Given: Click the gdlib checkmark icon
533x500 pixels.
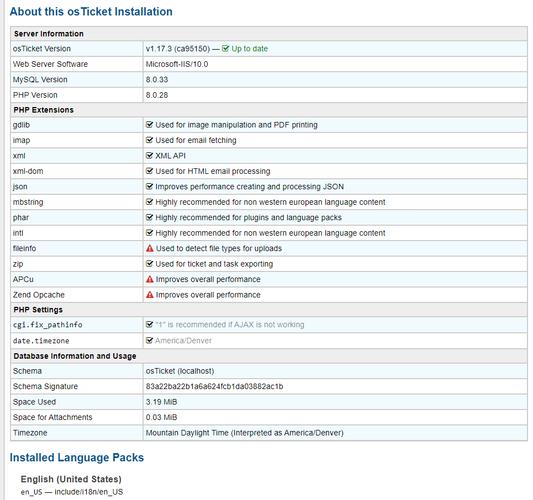Looking at the screenshot, I should click(149, 125).
